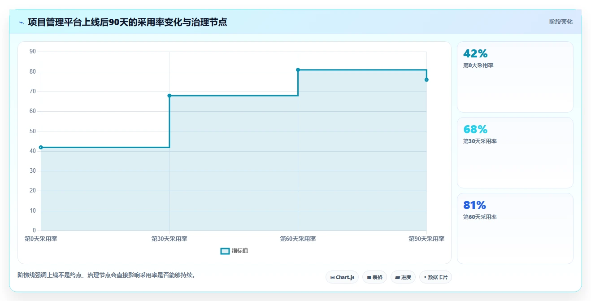This screenshot has width=591, height=301.
Task: Click the y-axis value 50
Action: [33, 131]
